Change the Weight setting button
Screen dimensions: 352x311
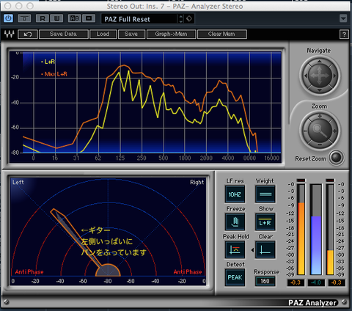[x=265, y=194]
